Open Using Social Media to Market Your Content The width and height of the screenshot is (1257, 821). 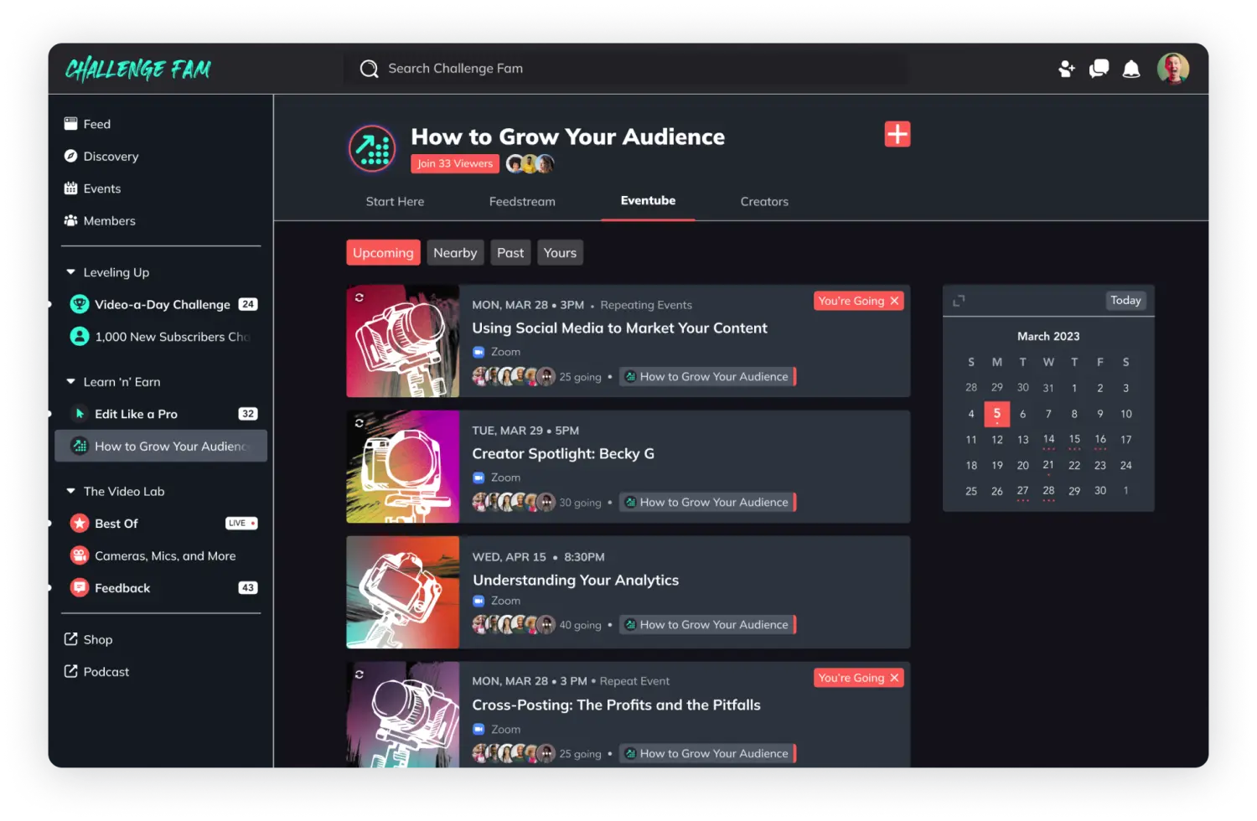tap(619, 328)
